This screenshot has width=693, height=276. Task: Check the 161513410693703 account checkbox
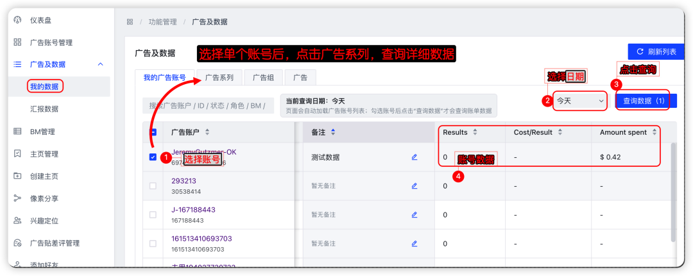pyautogui.click(x=153, y=243)
